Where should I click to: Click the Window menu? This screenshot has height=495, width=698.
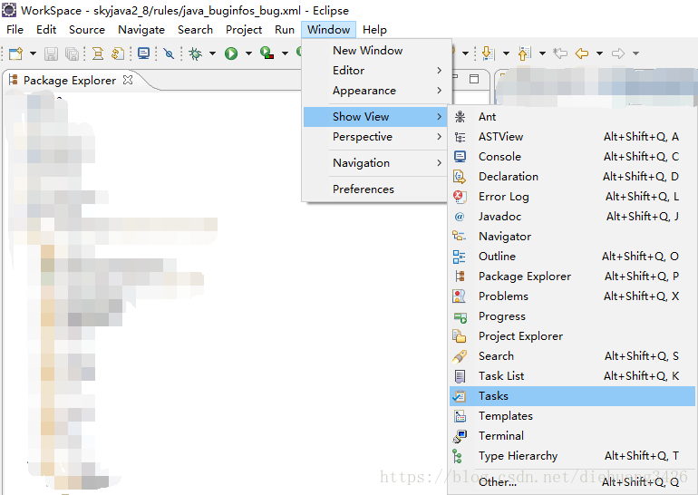[328, 29]
